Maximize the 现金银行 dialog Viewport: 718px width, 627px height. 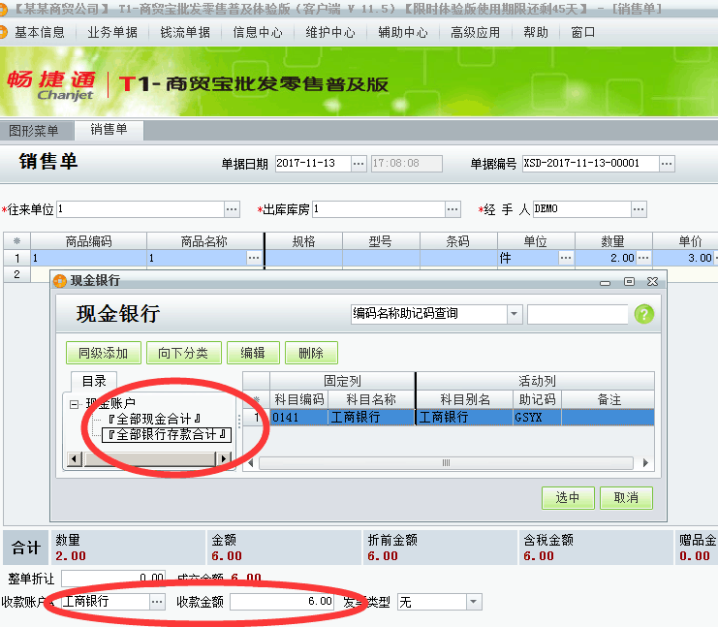[x=629, y=282]
